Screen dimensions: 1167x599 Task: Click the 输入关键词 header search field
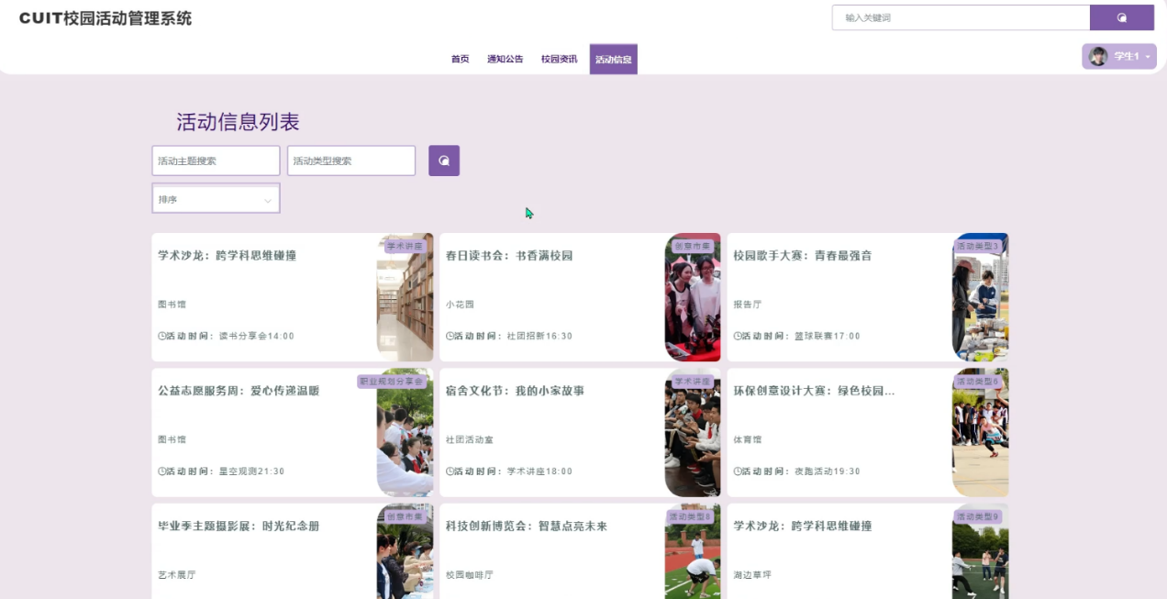(x=961, y=17)
